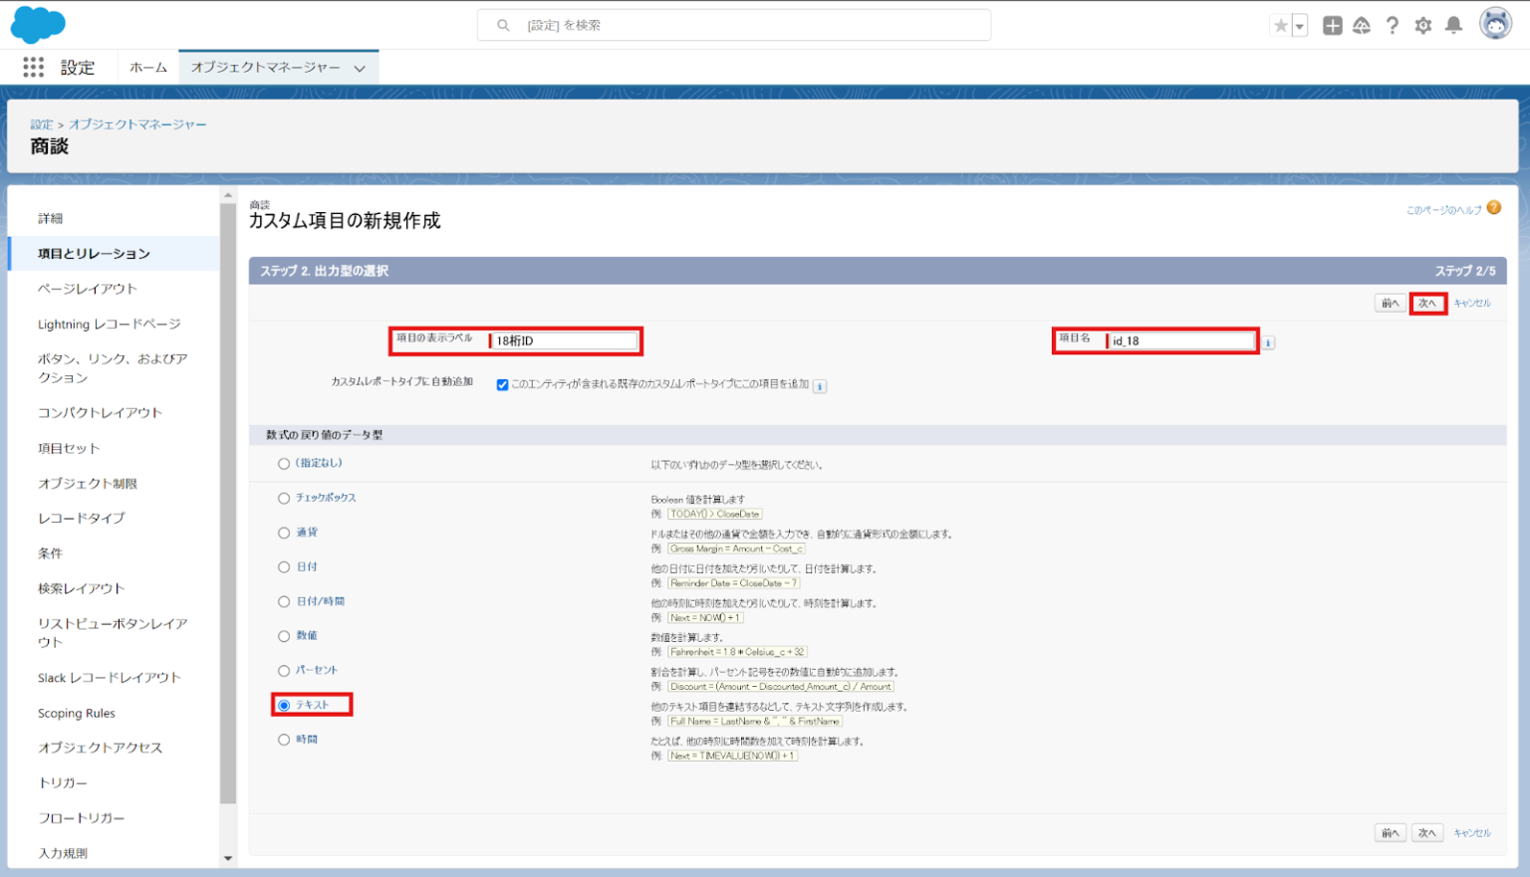Open Setup via the gear icon
The image size is (1530, 877).
coord(1422,25)
